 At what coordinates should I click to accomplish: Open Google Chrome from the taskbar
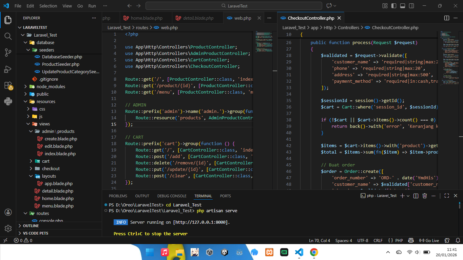point(314,252)
